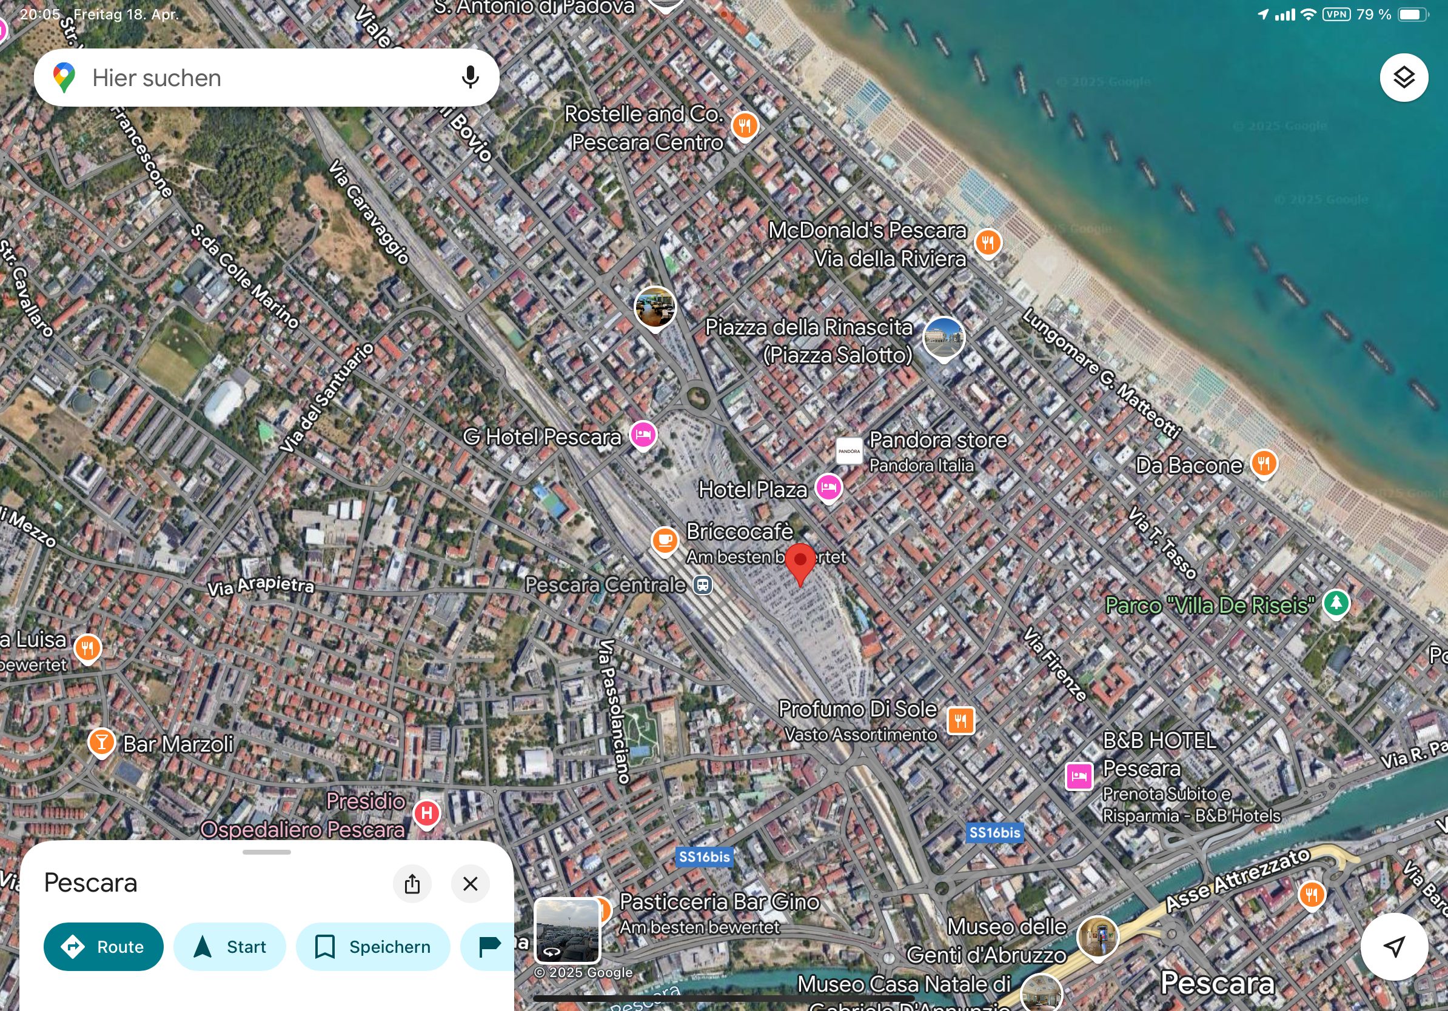Tap the my-location arrow button

1394,946
